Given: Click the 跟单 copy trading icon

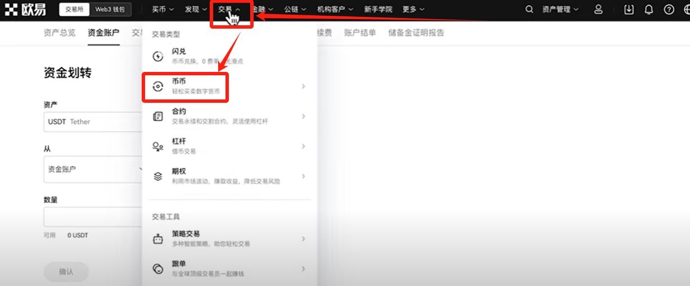Looking at the screenshot, I should 158,269.
